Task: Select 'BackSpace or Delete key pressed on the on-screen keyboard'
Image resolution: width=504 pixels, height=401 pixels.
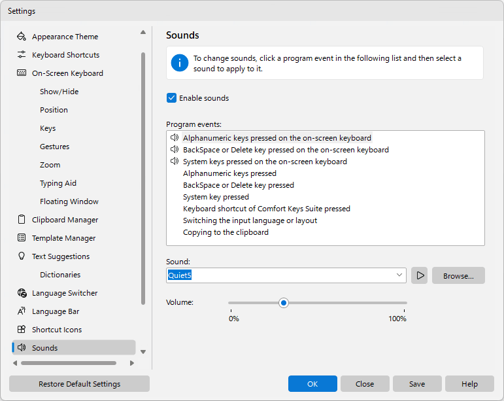Action: click(286, 150)
